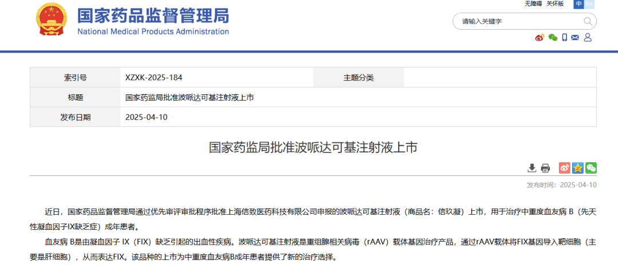Open the 关怀版 care version link
The height and width of the screenshot is (268, 618).
click(554, 4)
